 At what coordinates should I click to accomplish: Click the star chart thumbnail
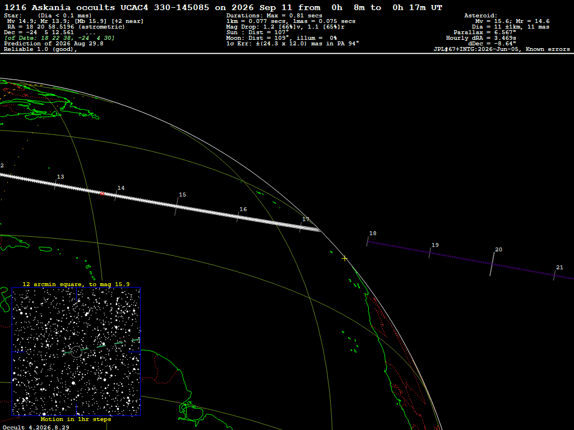(x=76, y=352)
